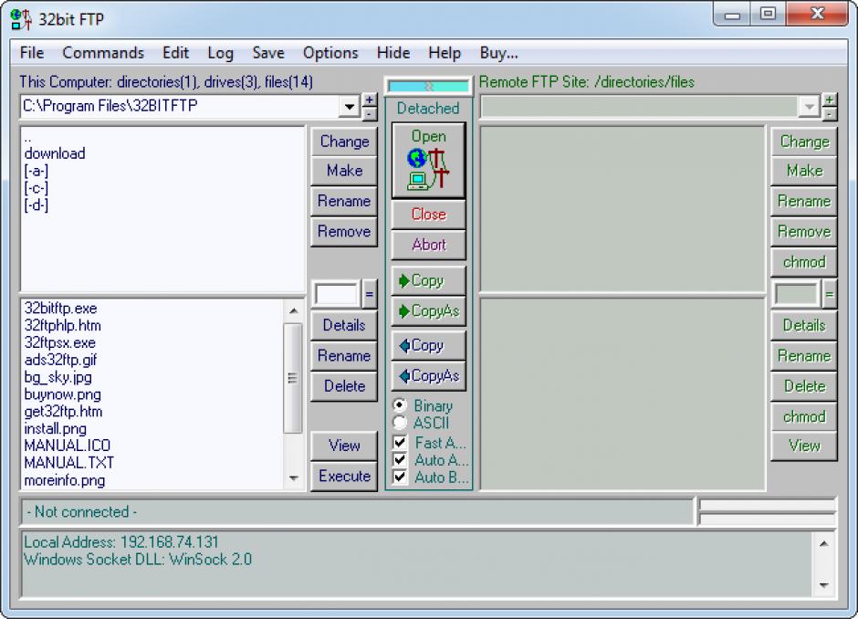The image size is (858, 619).
Task: Click local directory Change button
Action: (344, 142)
